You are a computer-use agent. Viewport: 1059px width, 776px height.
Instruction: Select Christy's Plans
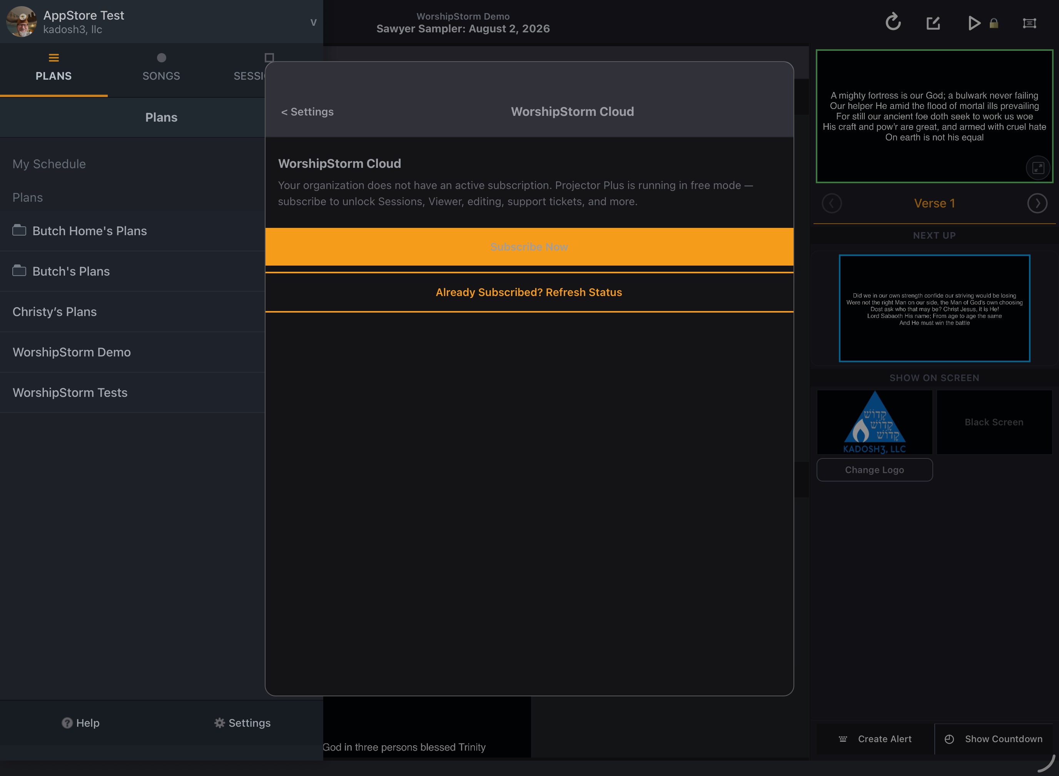pos(132,311)
